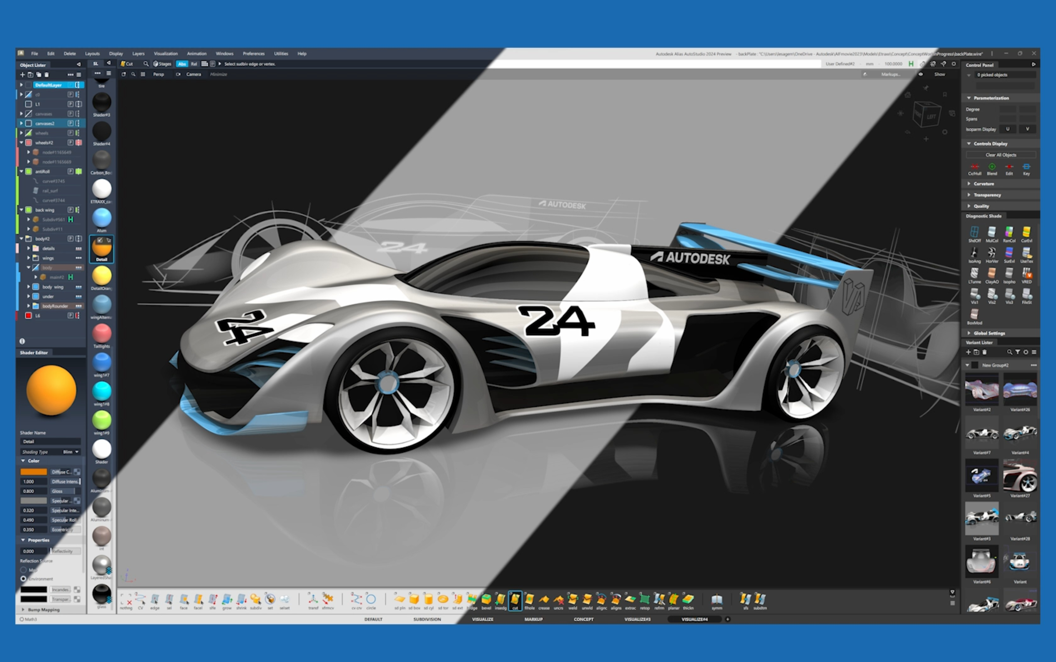Click the BoxMod shade icon
The width and height of the screenshot is (1056, 662).
coord(974,317)
